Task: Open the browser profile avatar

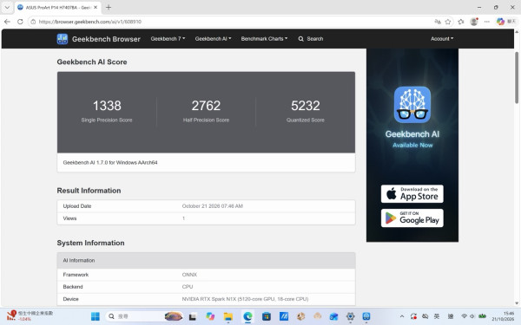Action: (x=474, y=22)
